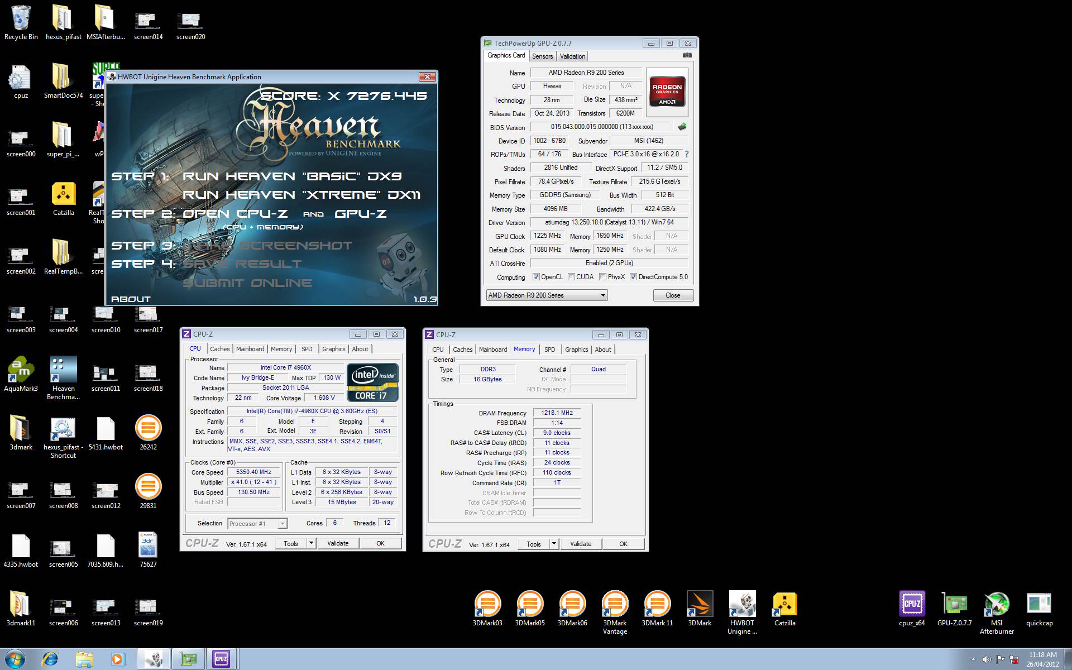1072x670 pixels.
Task: Open the 5431.hwbot file
Action: (106, 433)
